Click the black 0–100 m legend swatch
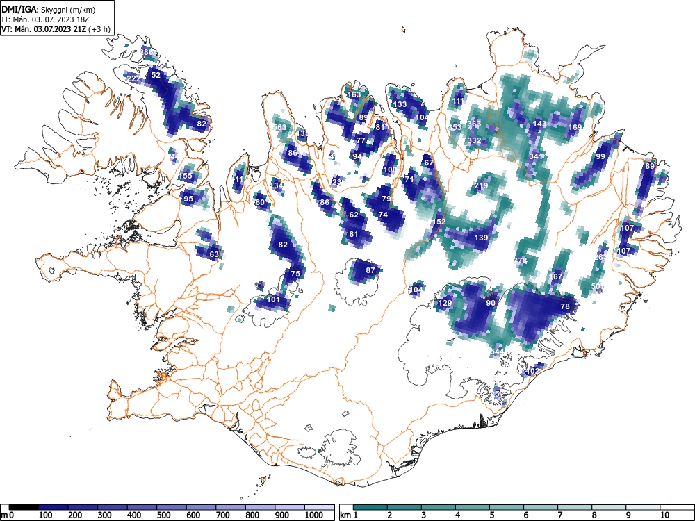The width and height of the screenshot is (695, 521). (x=24, y=507)
